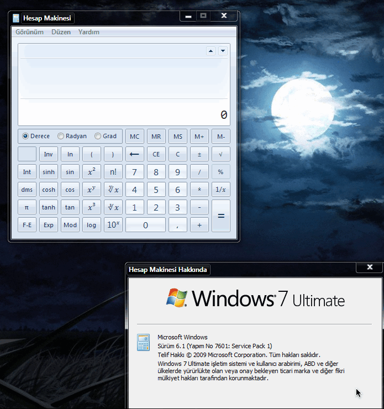Click the ln natural log key
384x409 pixels.
coord(70,154)
